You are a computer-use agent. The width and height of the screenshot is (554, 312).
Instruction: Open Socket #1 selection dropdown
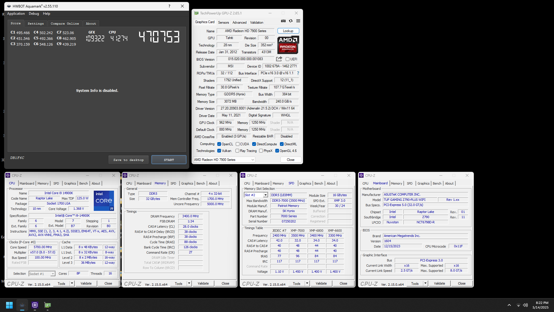42,274
